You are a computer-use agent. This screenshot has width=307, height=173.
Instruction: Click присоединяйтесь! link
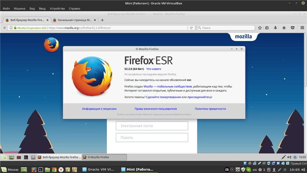click(x=200, y=97)
